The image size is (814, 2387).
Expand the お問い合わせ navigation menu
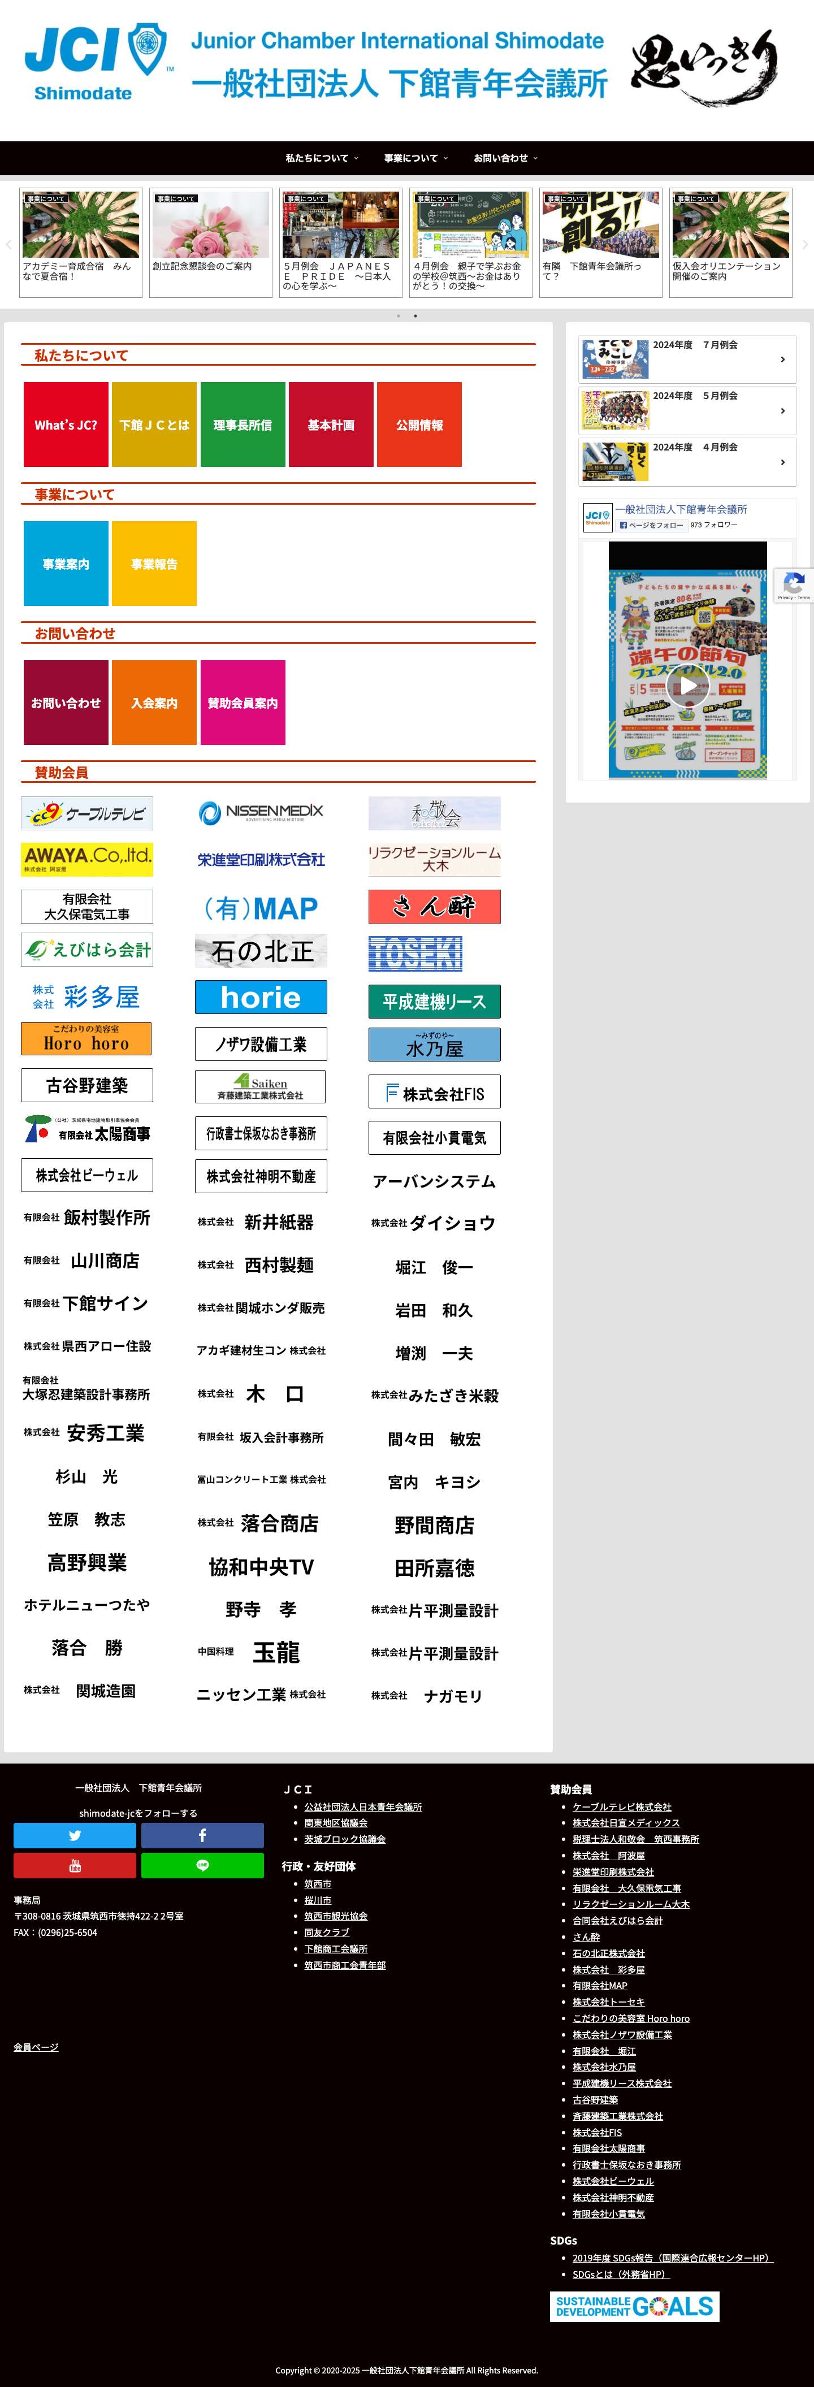pos(505,158)
